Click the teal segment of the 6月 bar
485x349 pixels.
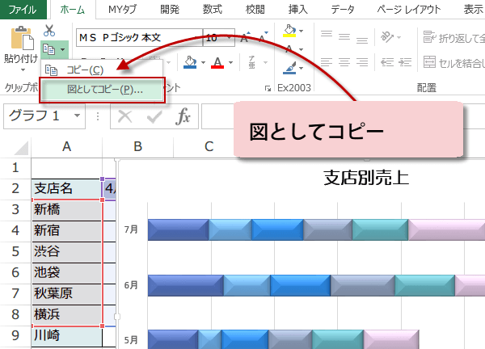click(x=424, y=285)
